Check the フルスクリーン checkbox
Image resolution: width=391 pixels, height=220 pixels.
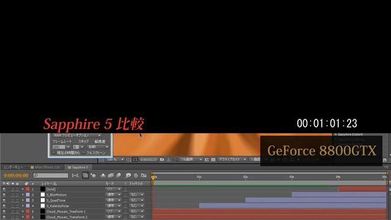tap(84, 153)
